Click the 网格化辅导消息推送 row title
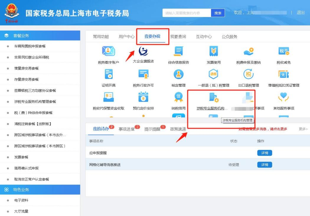 (x=105, y=165)
